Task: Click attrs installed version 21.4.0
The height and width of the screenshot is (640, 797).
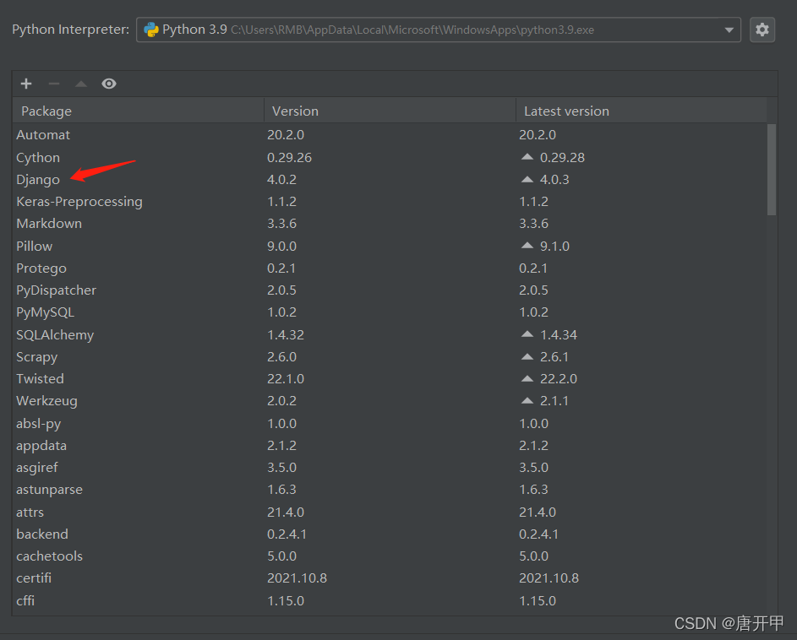Action: (x=286, y=513)
